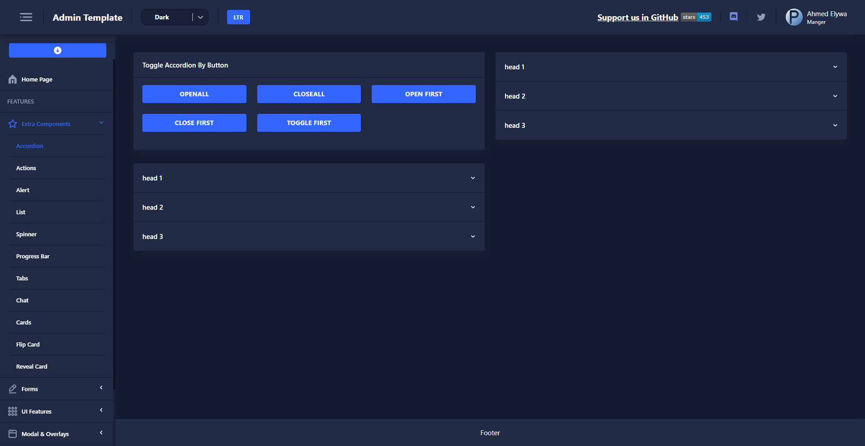Screen dimensions: 865x446
Task: Expand head 2 chevron in right accordion
Action: click(x=835, y=96)
